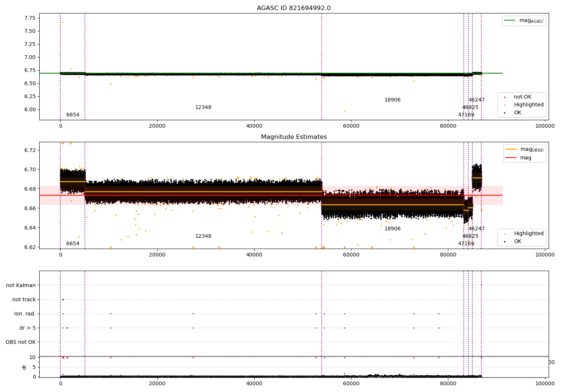Click the red 'not OK' legend marker
This screenshot has width=561, height=392.
coord(504,97)
